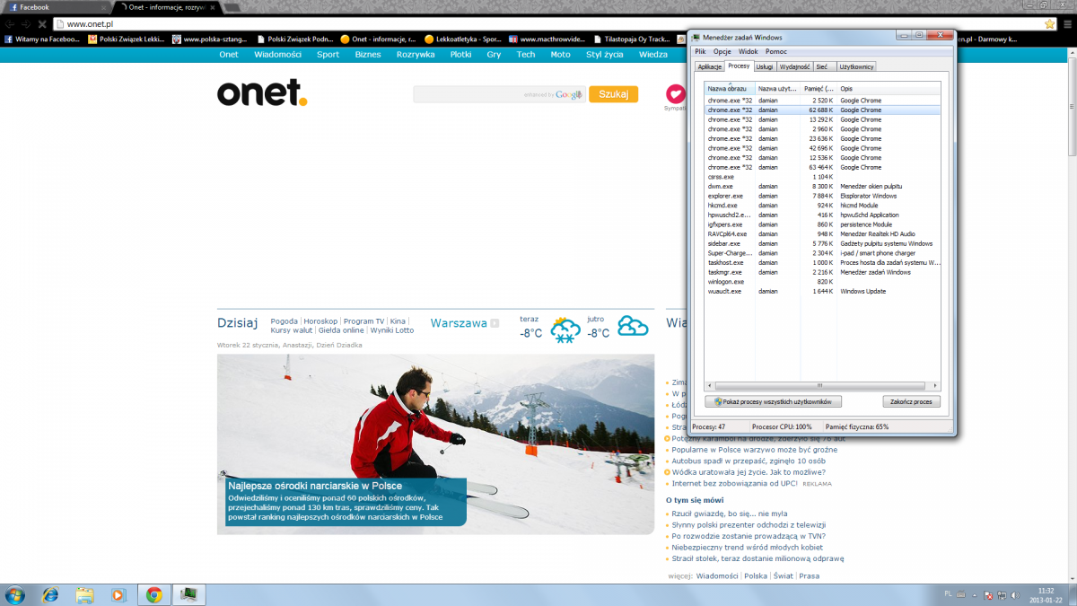This screenshot has height=606, width=1077.
Task: Click the 'Zakończ proces' button
Action: (x=912, y=401)
